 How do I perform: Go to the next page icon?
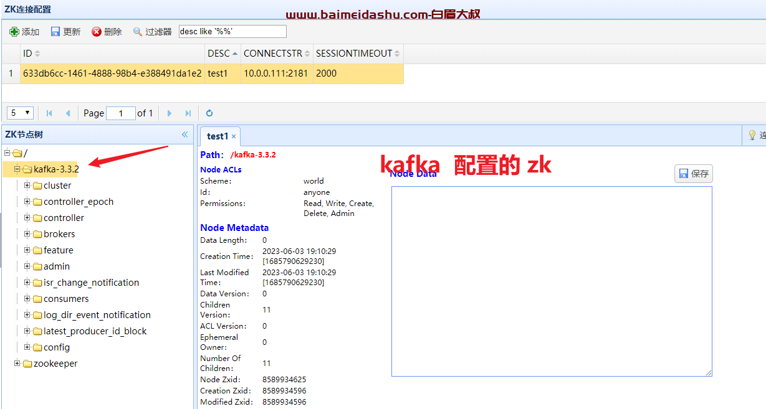(170, 113)
